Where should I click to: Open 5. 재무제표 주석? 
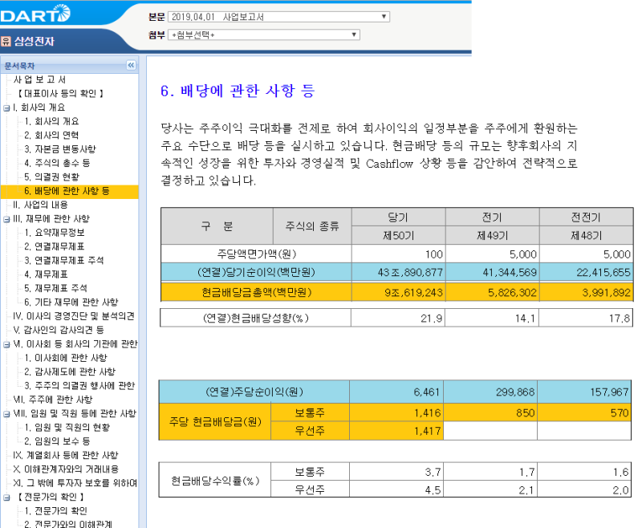(55, 288)
